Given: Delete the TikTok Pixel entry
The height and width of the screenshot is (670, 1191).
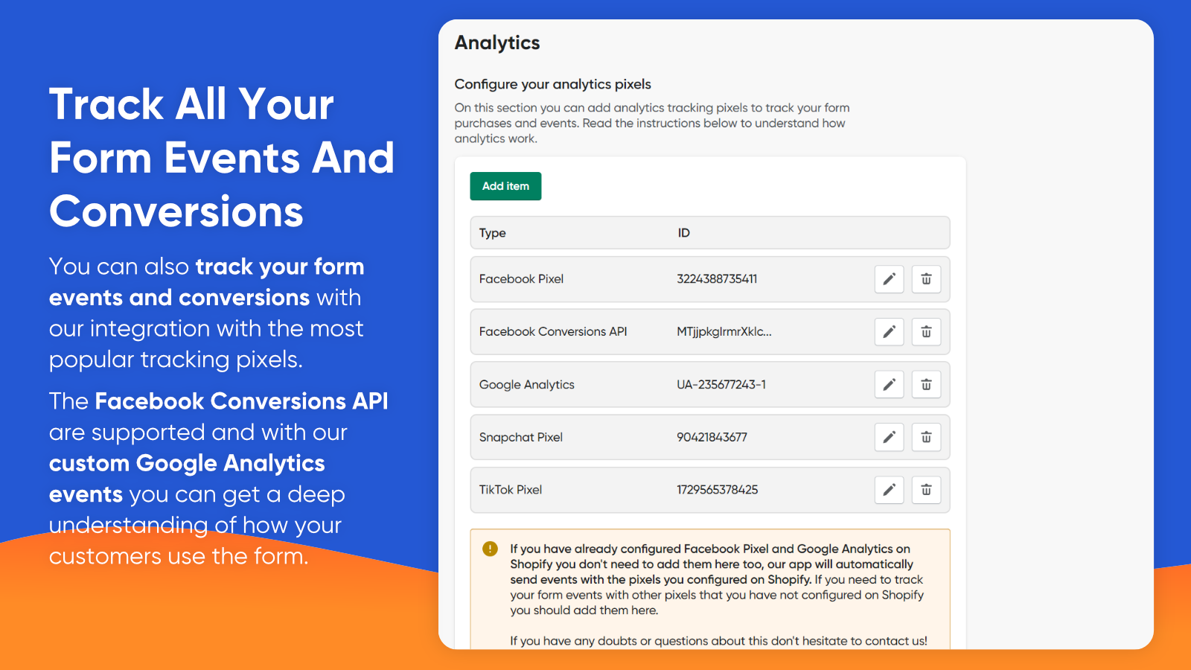Looking at the screenshot, I should click(x=926, y=490).
